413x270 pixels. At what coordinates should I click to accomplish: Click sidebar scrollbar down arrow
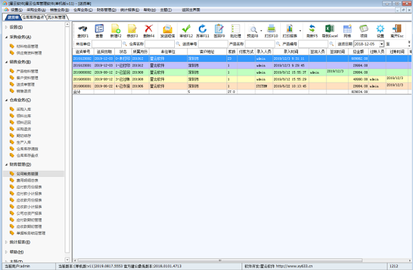(x=67, y=260)
